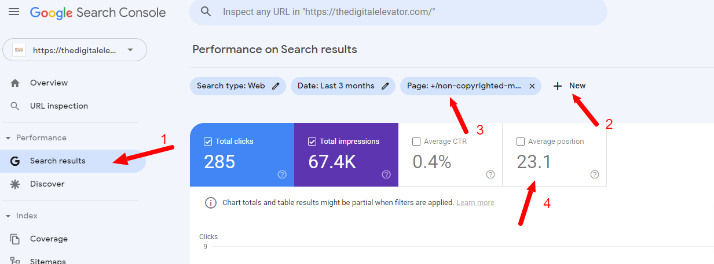Click the Clicks chart axis label

(x=208, y=237)
